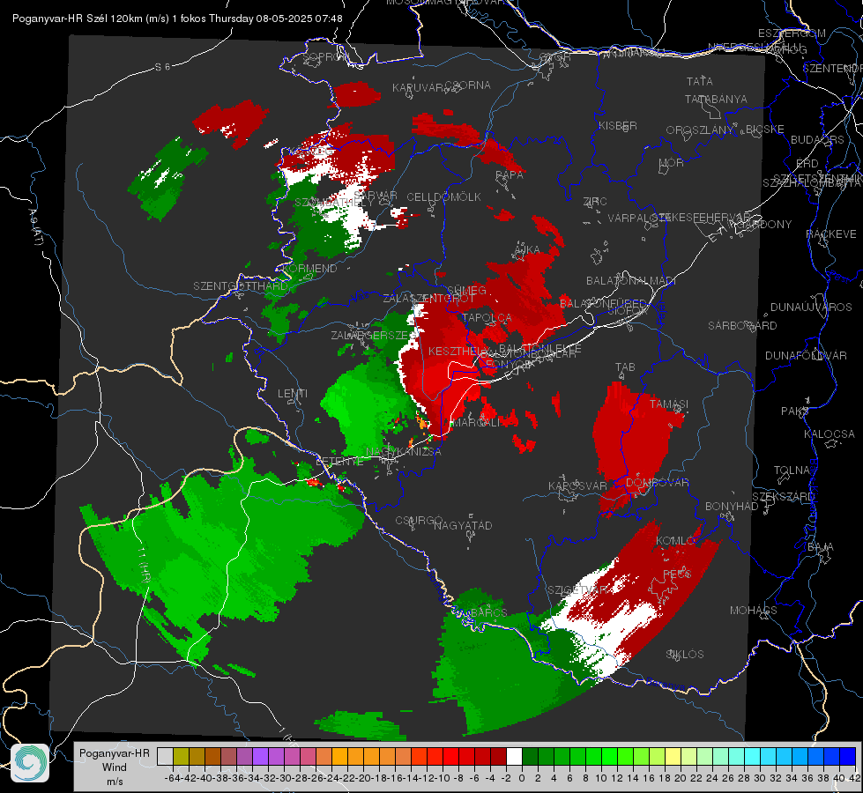863x793 pixels.
Task: Select the KOMLO label
Action: (x=675, y=541)
